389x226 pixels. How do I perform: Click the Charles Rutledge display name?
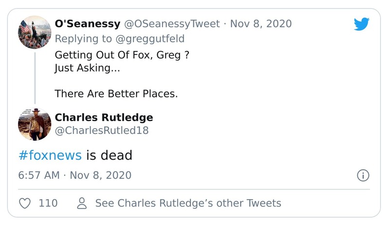pyautogui.click(x=104, y=117)
